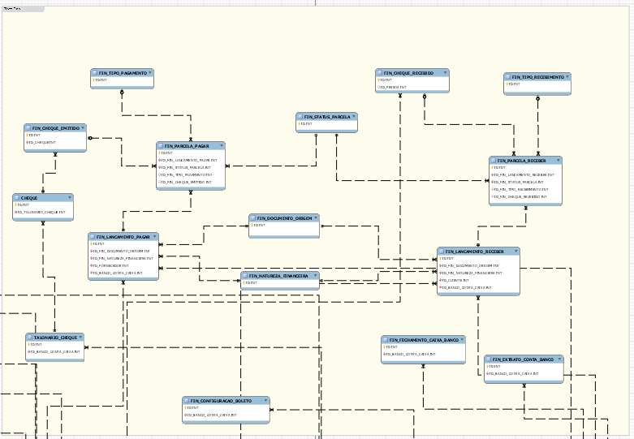Collapse FIN_FECHAMENTO_CAIXA_BANCO using its header arrow
634x439 pixels.
pos(462,339)
